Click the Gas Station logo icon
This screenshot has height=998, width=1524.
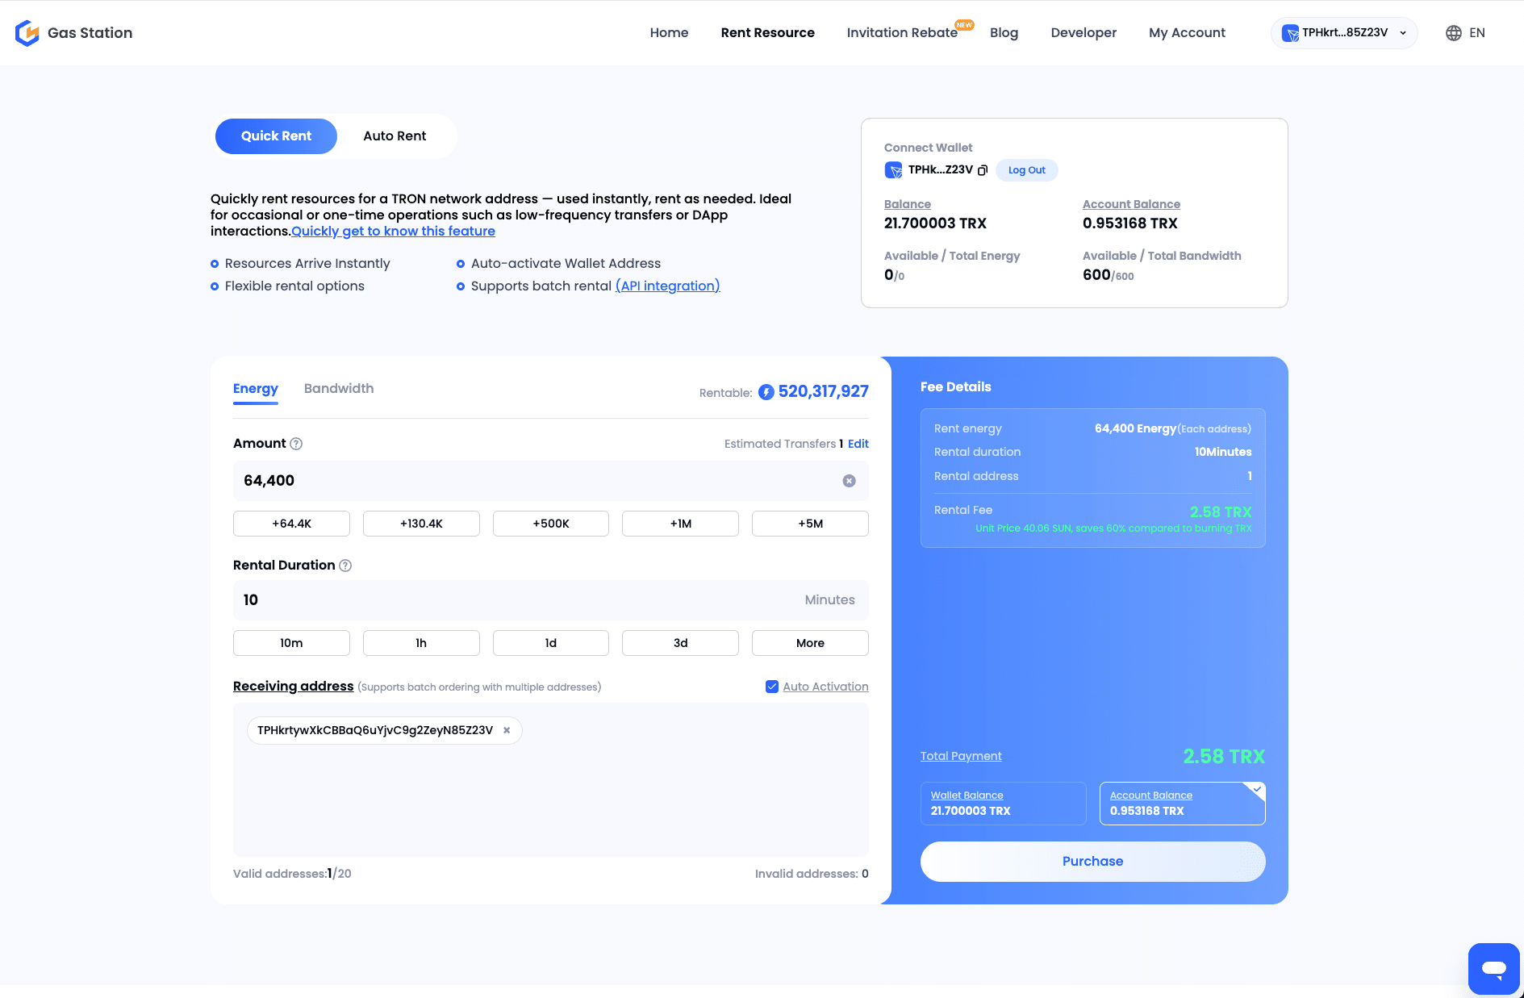coord(27,33)
